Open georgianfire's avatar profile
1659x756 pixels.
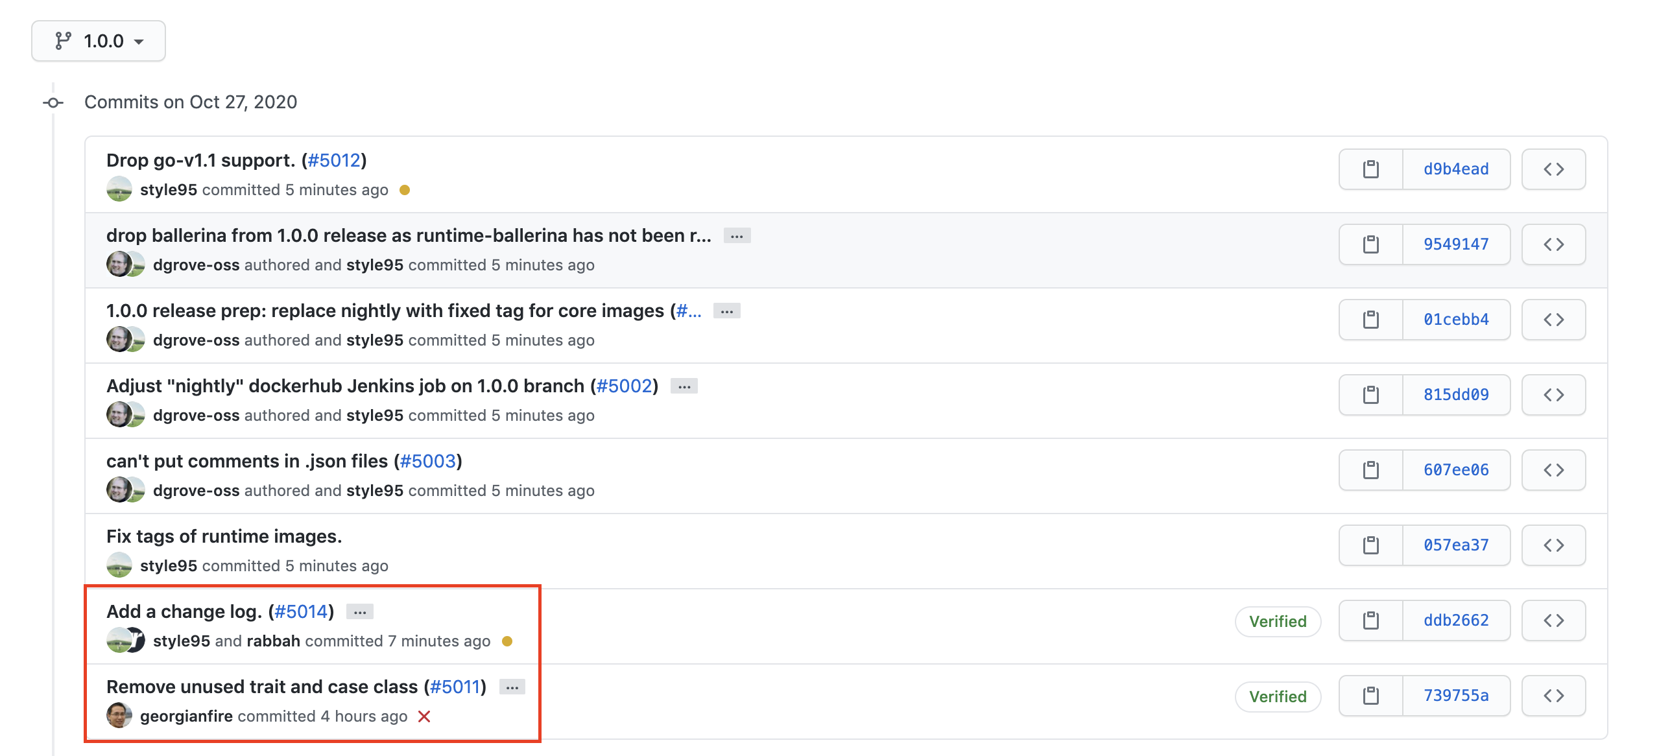coord(119,716)
